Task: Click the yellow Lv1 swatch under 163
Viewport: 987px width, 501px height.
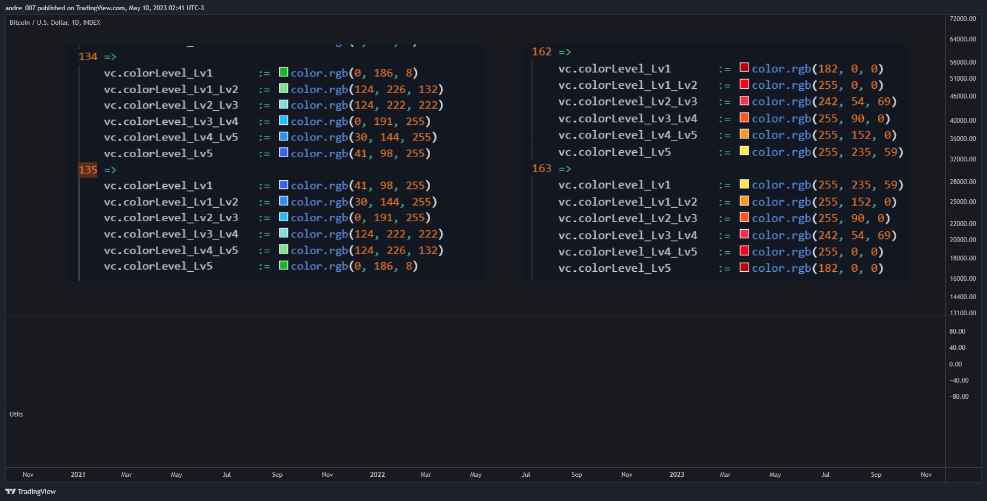Action: (744, 184)
